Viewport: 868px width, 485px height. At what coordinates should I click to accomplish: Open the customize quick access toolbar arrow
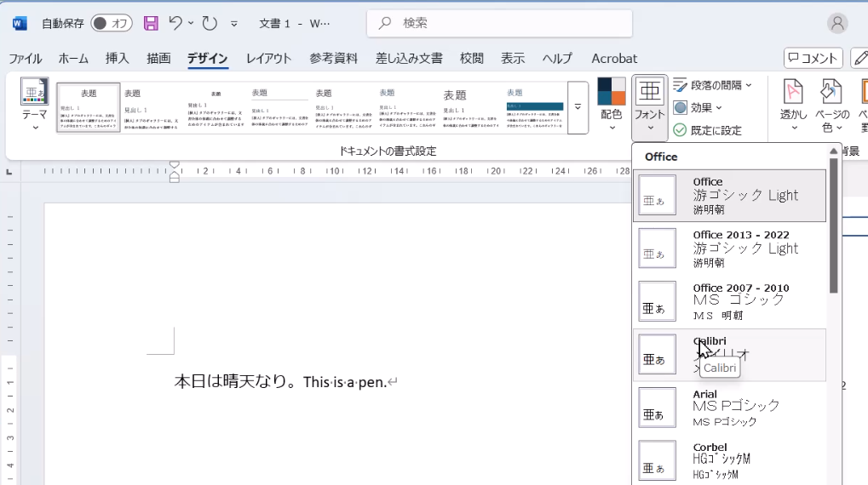(x=234, y=23)
